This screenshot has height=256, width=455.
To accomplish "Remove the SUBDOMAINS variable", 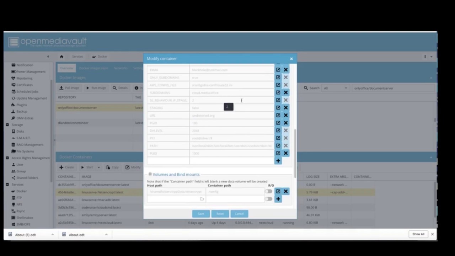I will pos(285,92).
